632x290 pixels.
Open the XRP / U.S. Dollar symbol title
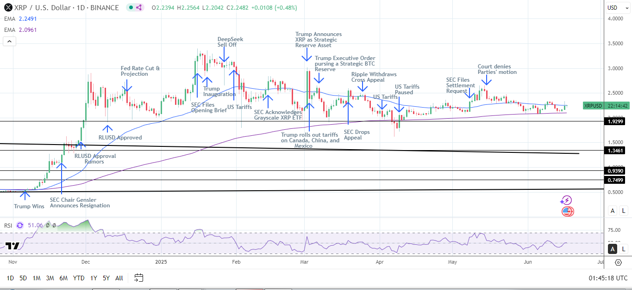(x=66, y=7)
